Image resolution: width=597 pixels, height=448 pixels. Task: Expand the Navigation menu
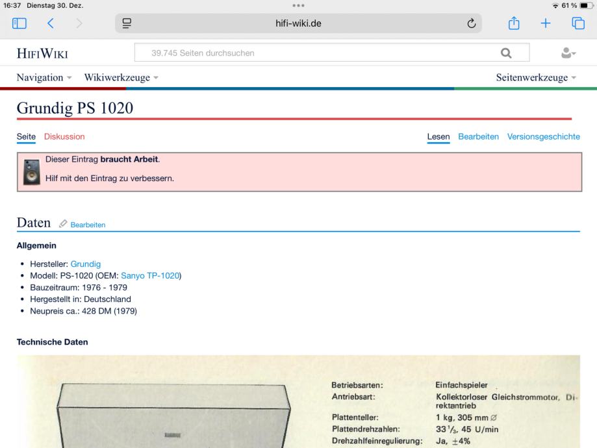click(x=44, y=77)
